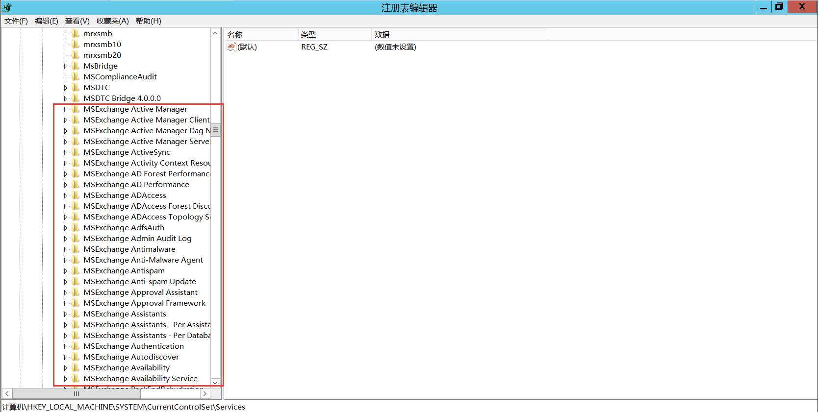Click the MSExchange Approval Assistant folder icon
This screenshot has width=819, height=412.
[76, 292]
